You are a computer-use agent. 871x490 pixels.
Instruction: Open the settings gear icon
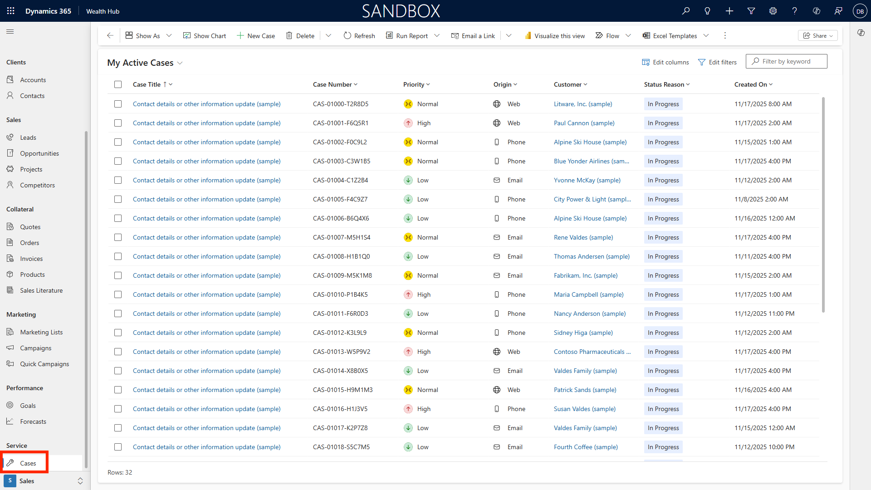coord(773,11)
